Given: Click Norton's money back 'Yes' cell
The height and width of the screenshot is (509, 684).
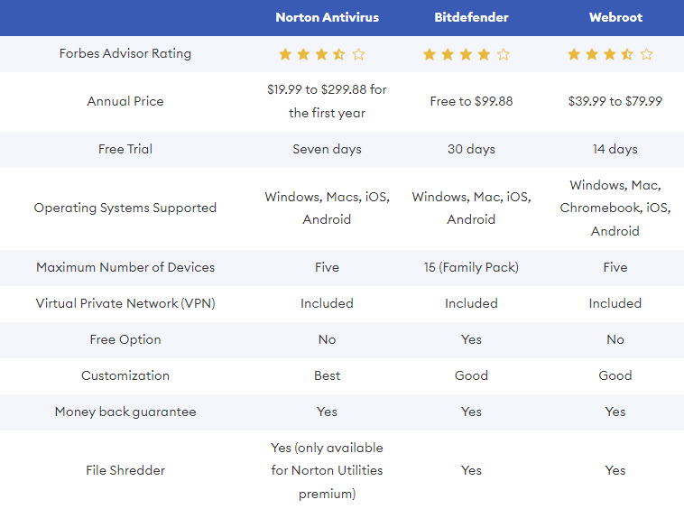Looking at the screenshot, I should tap(327, 412).
